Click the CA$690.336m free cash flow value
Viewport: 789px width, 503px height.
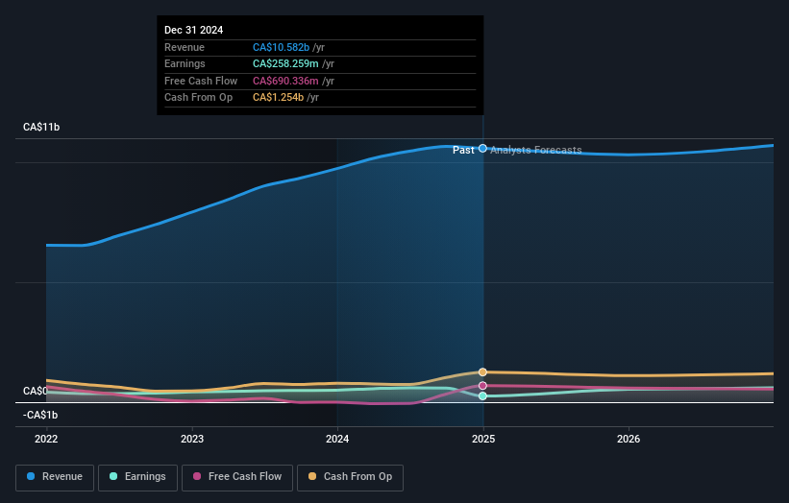(x=285, y=81)
